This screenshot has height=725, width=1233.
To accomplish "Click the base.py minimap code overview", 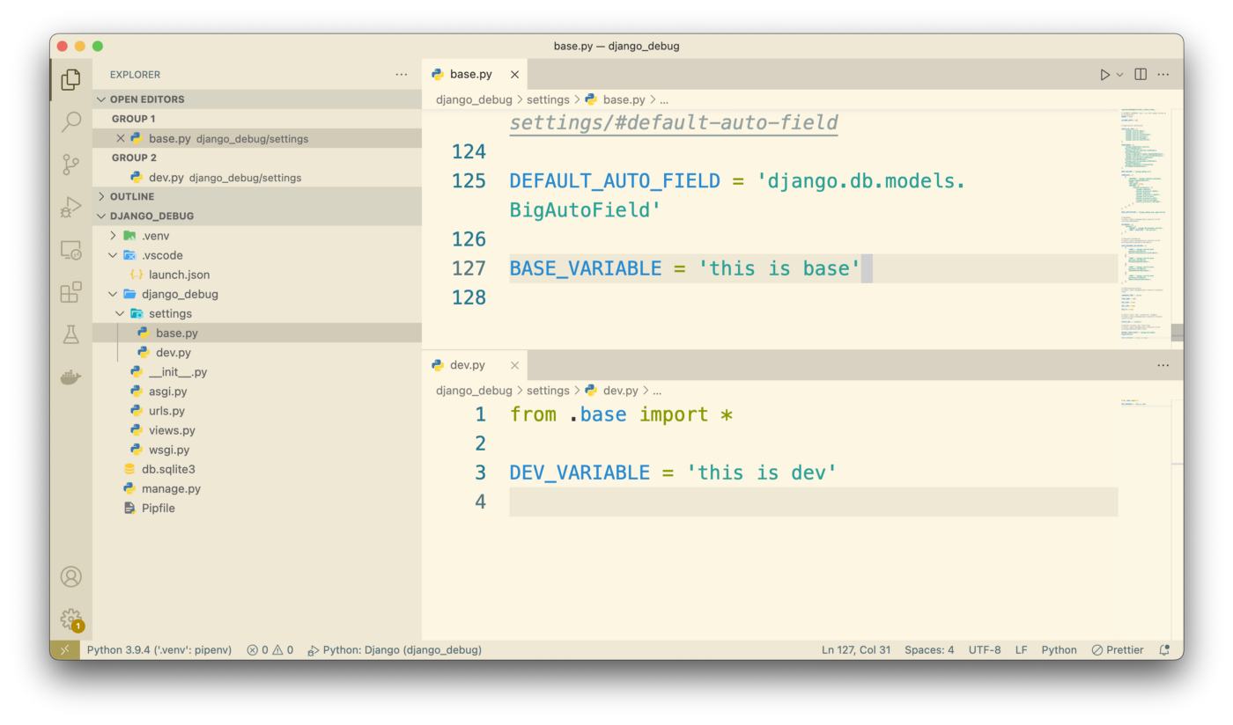I will (1145, 224).
